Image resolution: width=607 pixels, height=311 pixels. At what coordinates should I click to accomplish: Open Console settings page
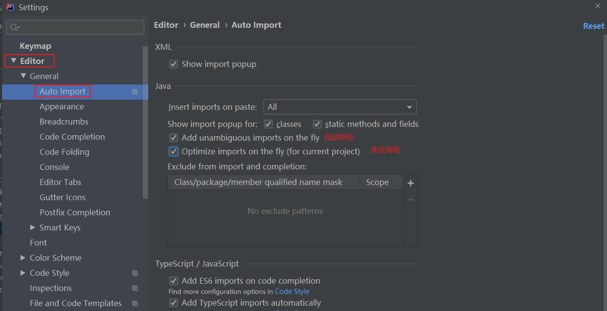click(54, 167)
